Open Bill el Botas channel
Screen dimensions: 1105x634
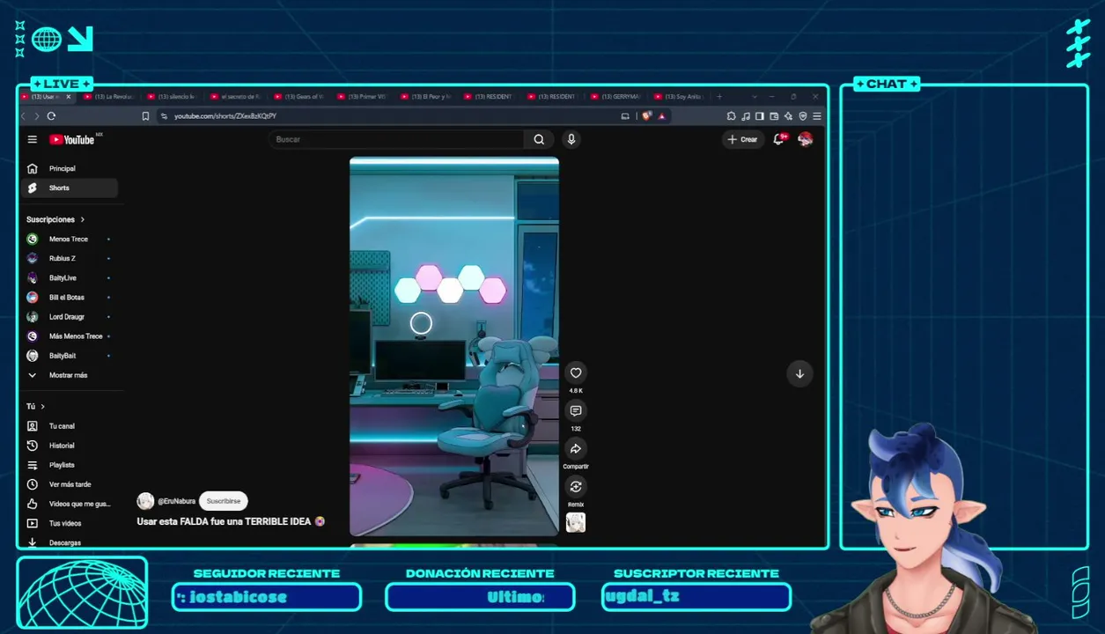pyautogui.click(x=69, y=298)
